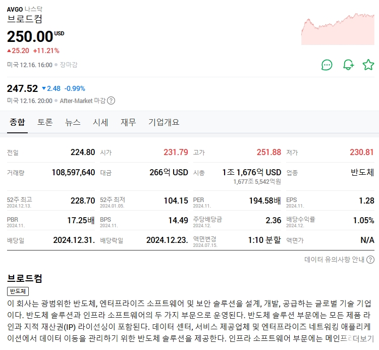Click the 주당배당금 value 2.36
Viewport: 379px width, 350px height.
click(274, 220)
